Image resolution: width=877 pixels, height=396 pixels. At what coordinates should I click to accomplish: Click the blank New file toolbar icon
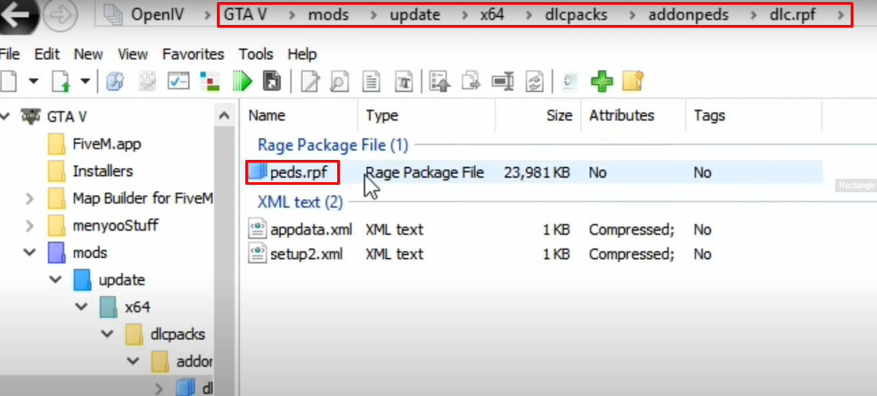click(x=8, y=82)
